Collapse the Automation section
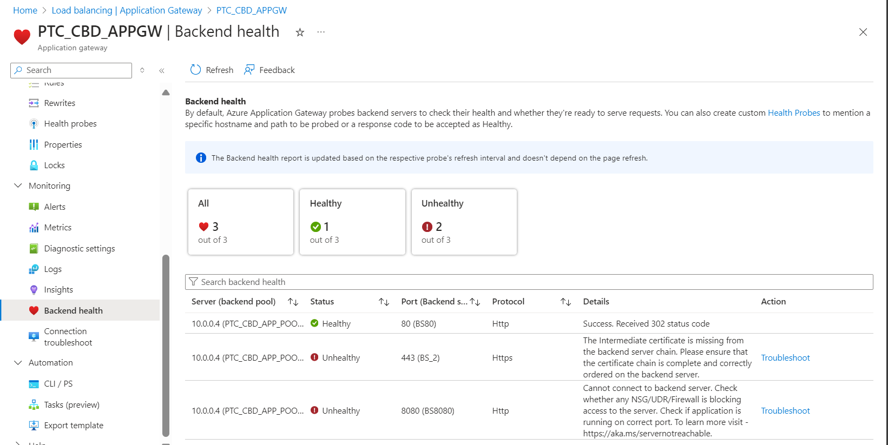The height and width of the screenshot is (445, 888). pyautogui.click(x=18, y=362)
